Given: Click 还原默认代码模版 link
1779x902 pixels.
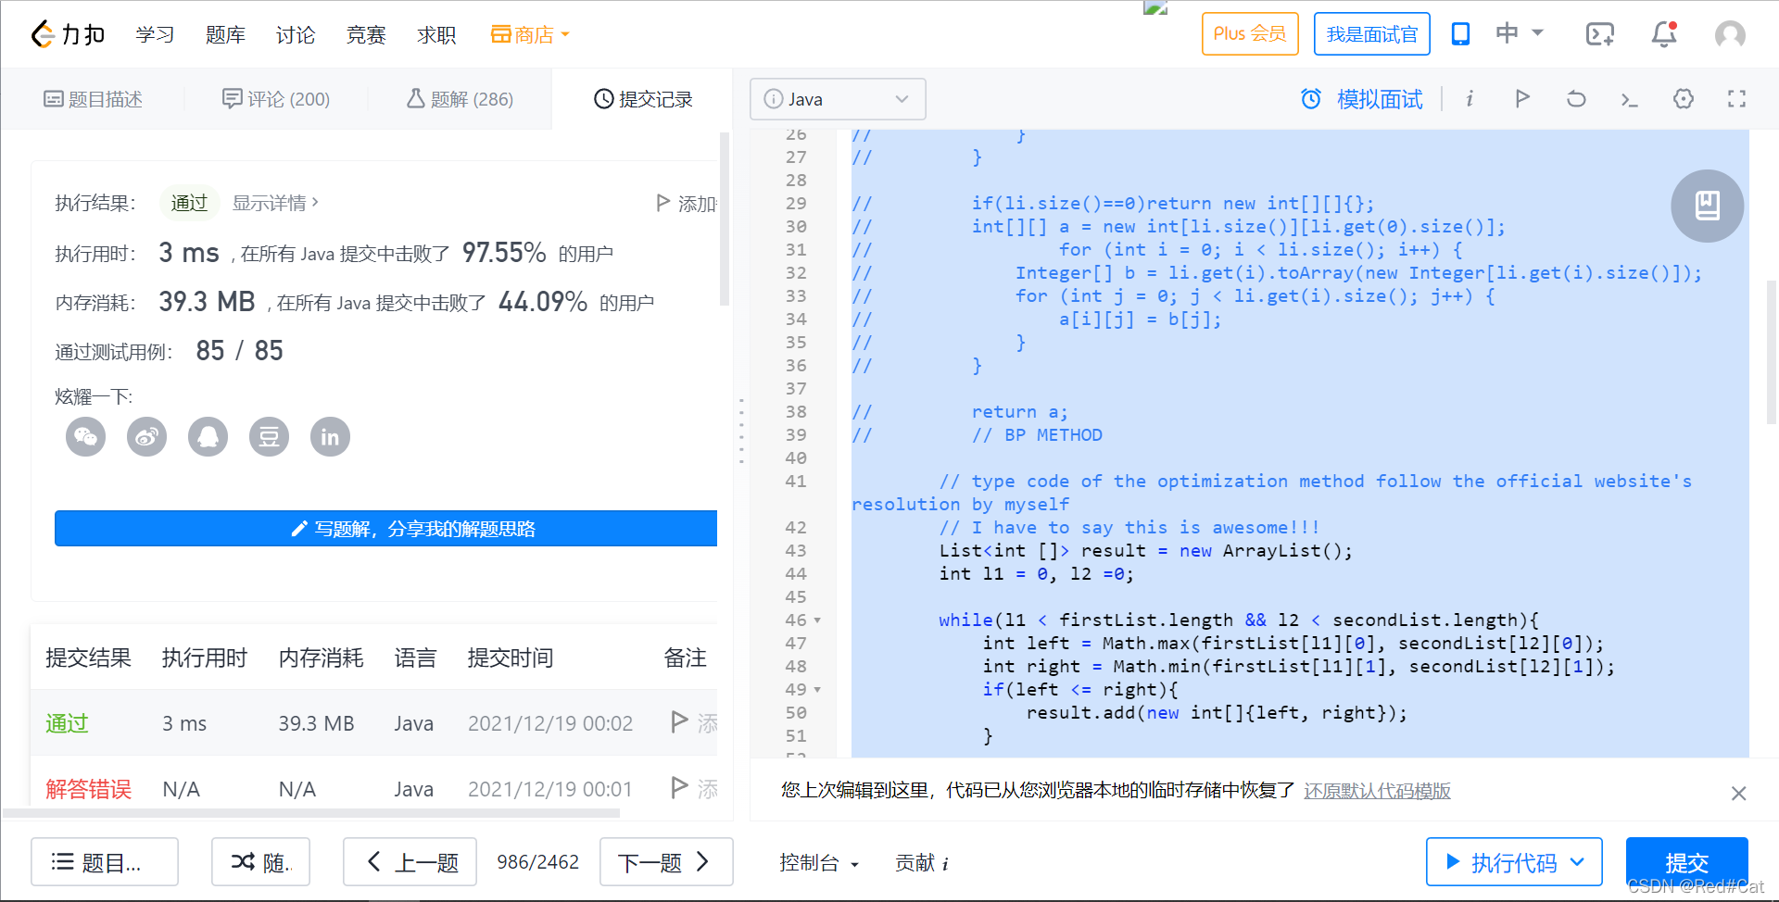Looking at the screenshot, I should [1377, 791].
